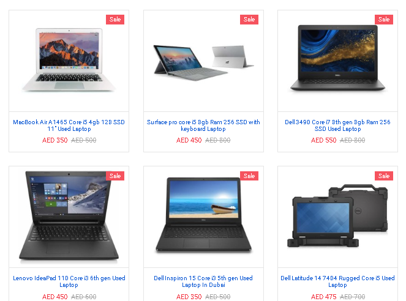Open the Dell Inspiron 15 product image

tap(203, 214)
